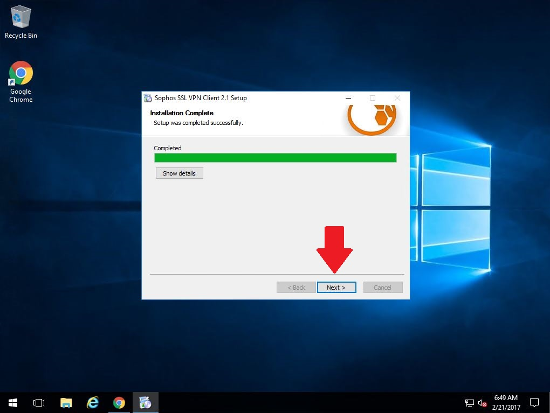This screenshot has height=413, width=550.
Task: Select the Google Chrome desktop shortcut
Action: (20, 82)
